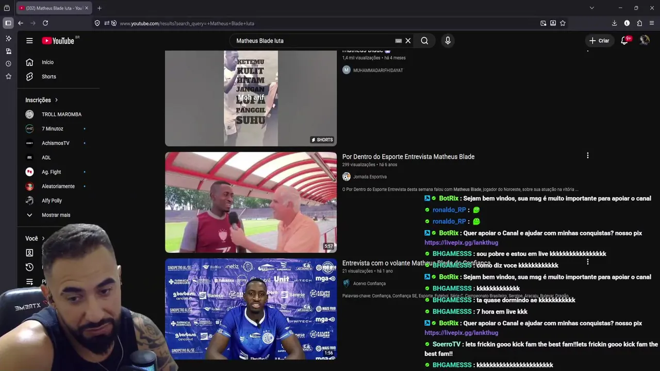Open browser sidebar history clock

[x=8, y=64]
